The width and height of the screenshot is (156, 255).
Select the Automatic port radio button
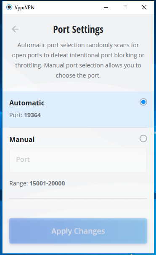point(143,102)
